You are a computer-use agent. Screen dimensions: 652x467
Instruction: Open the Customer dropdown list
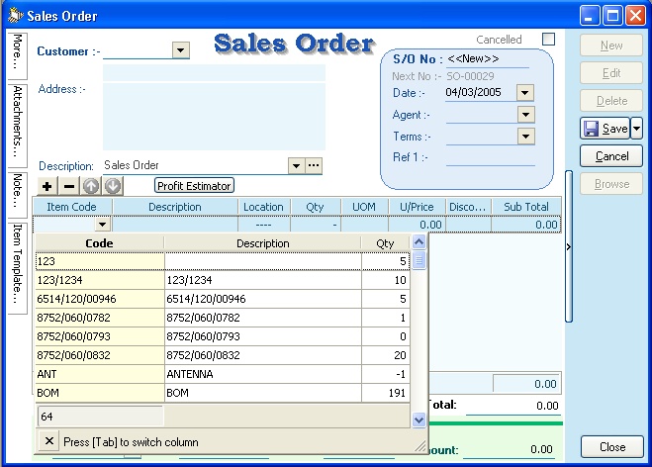tap(181, 50)
